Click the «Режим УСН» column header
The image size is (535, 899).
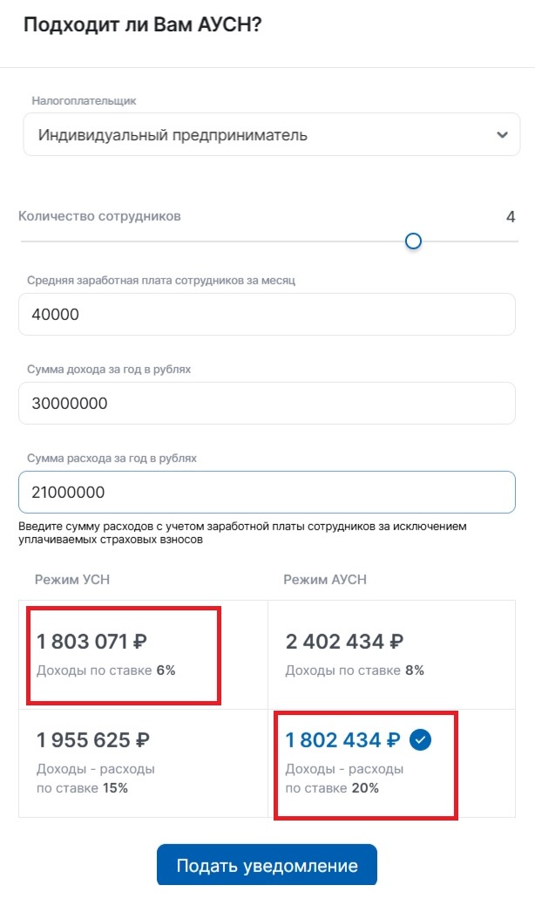(70, 578)
